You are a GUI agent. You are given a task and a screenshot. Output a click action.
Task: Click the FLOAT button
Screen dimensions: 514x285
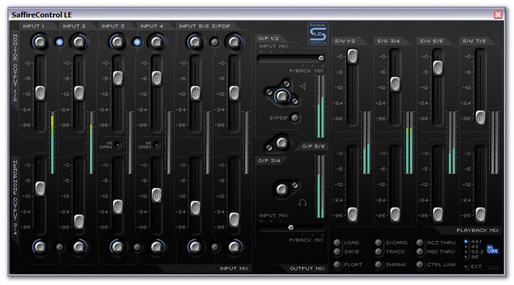[x=336, y=264]
